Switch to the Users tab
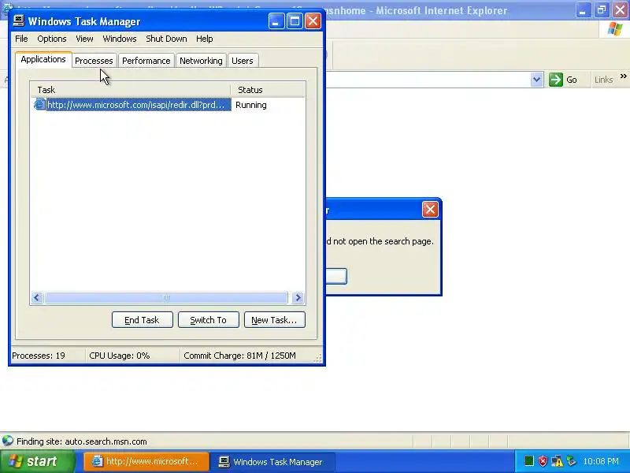This screenshot has width=630, height=473. (243, 61)
